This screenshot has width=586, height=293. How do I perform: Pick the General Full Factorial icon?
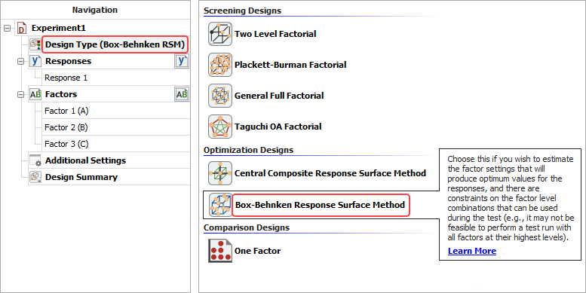(x=220, y=96)
